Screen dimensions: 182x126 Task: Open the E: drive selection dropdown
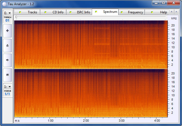pyautogui.click(x=7, y=13)
